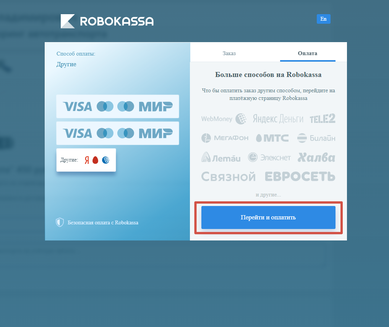The width and height of the screenshot is (389, 327).
Task: Click the Яндекс Деньги logo
Action: click(x=278, y=119)
